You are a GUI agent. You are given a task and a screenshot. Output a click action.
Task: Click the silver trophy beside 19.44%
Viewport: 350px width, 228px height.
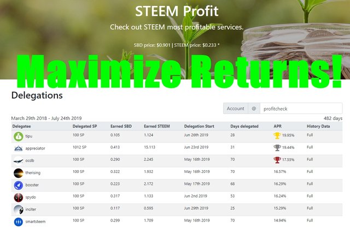[x=277, y=148]
